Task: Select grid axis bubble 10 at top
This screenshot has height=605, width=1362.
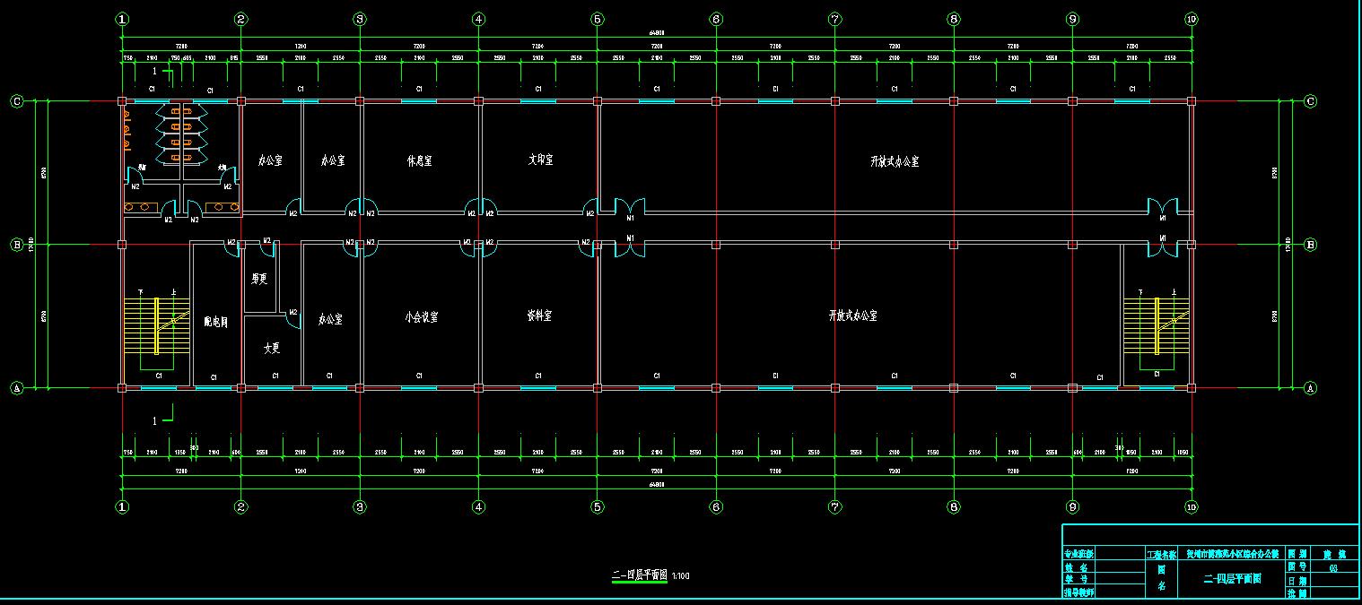Action: point(1191,19)
